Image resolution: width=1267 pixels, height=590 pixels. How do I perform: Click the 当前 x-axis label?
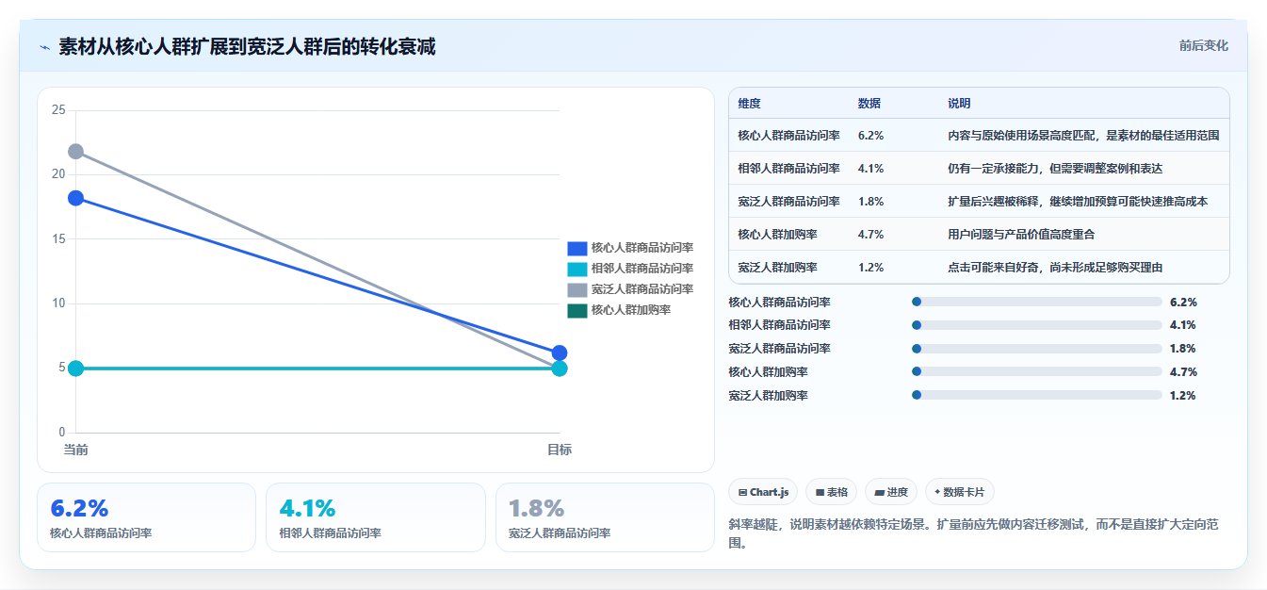click(x=75, y=450)
